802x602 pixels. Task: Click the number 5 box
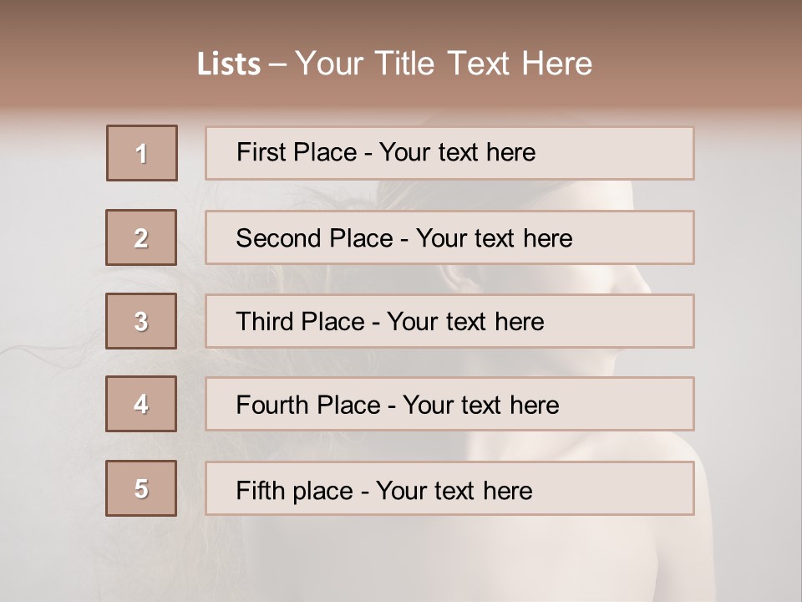[141, 488]
